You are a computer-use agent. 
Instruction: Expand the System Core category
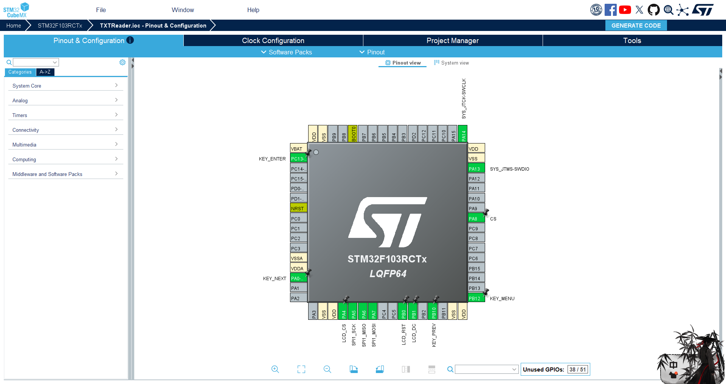65,86
